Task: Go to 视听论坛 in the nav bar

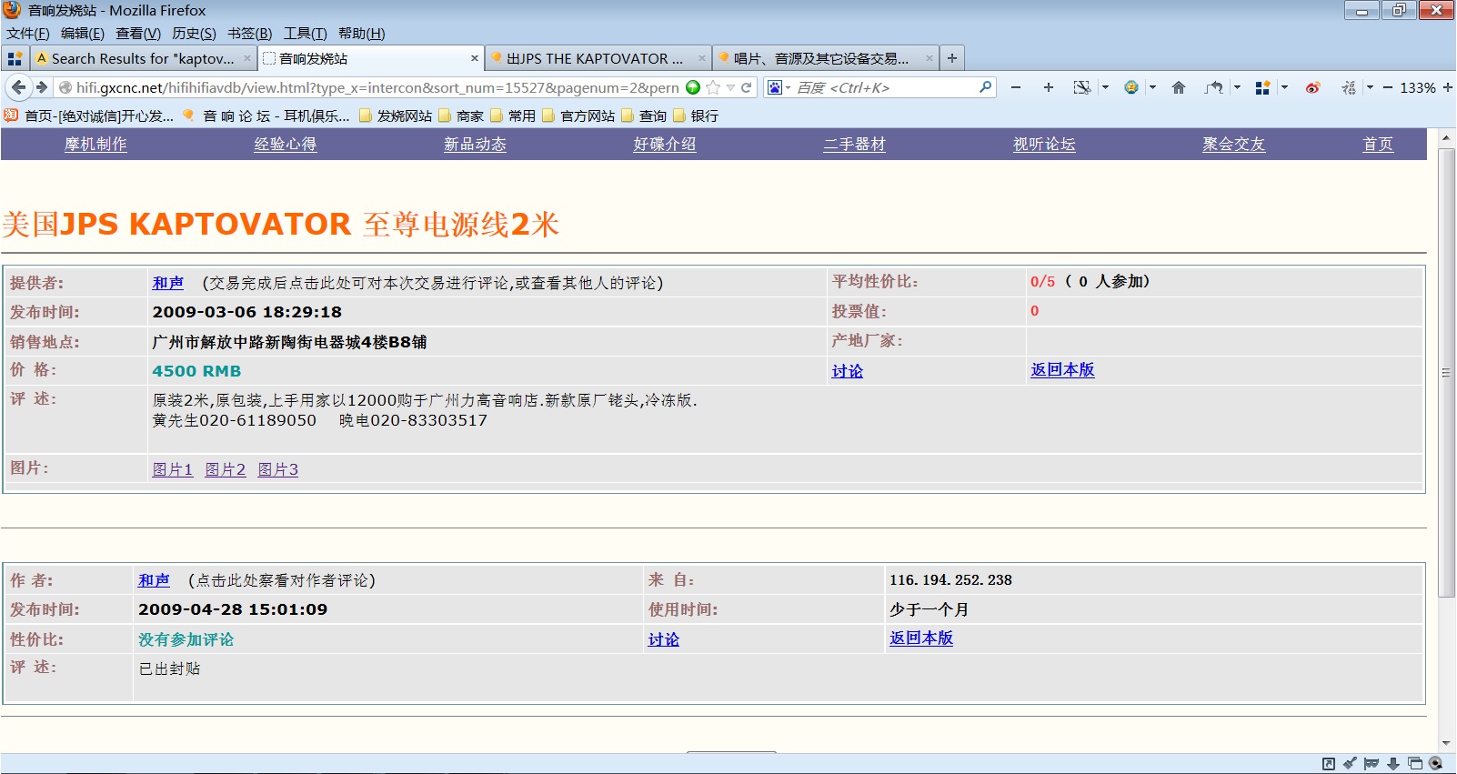Action: point(1044,144)
